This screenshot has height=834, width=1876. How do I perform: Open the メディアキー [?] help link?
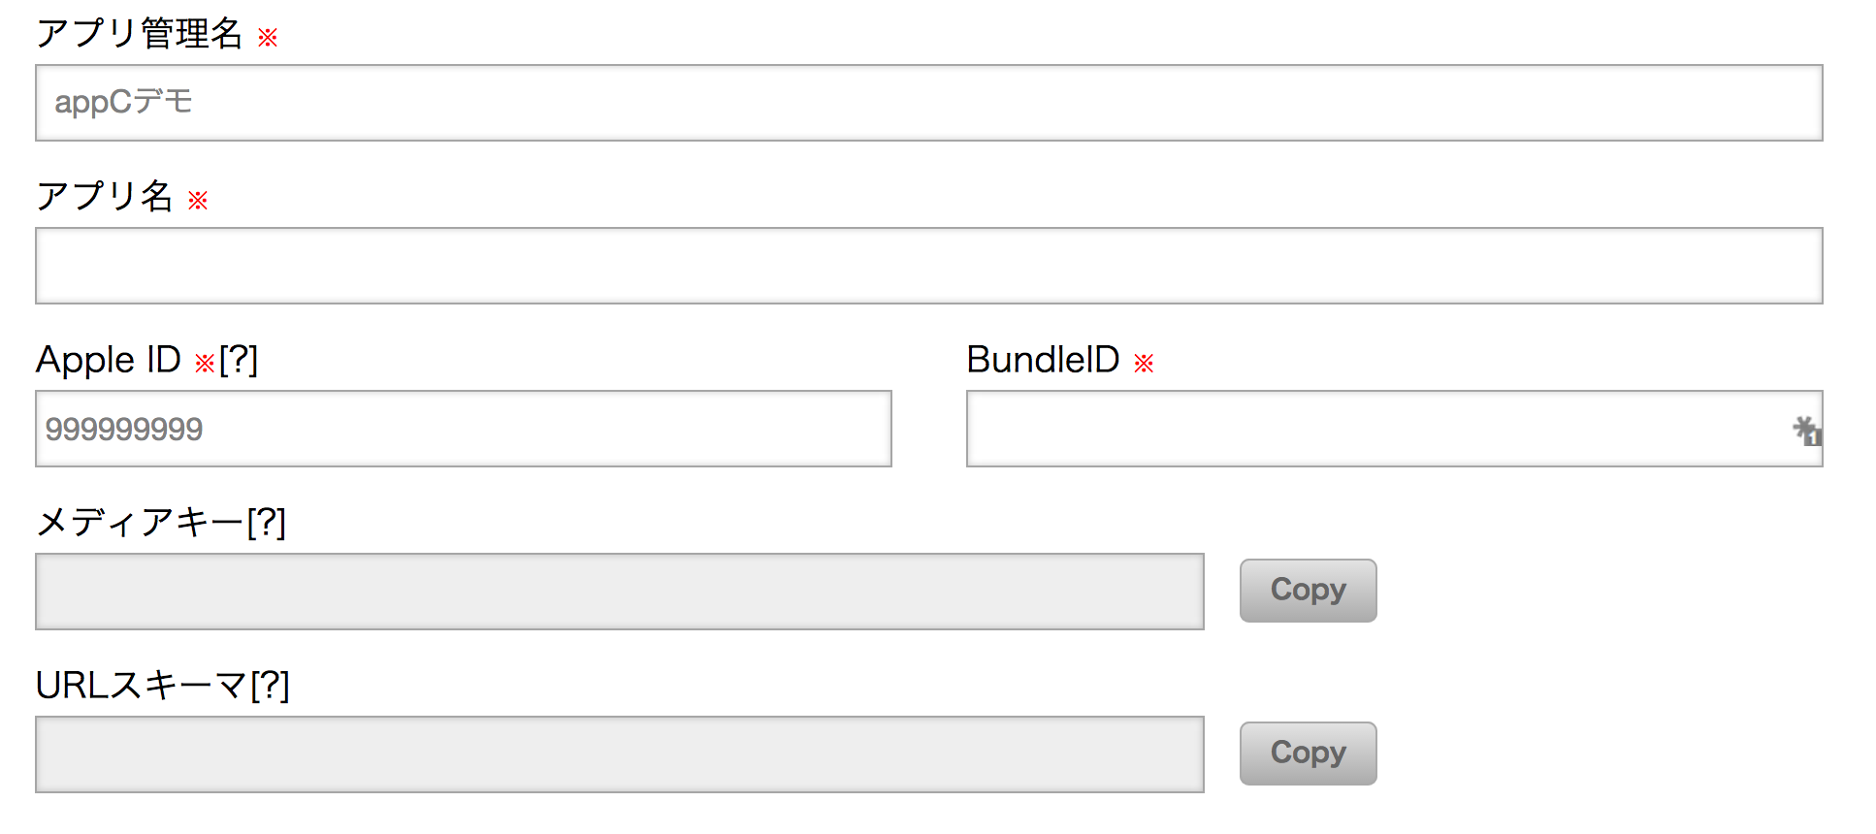(x=267, y=524)
